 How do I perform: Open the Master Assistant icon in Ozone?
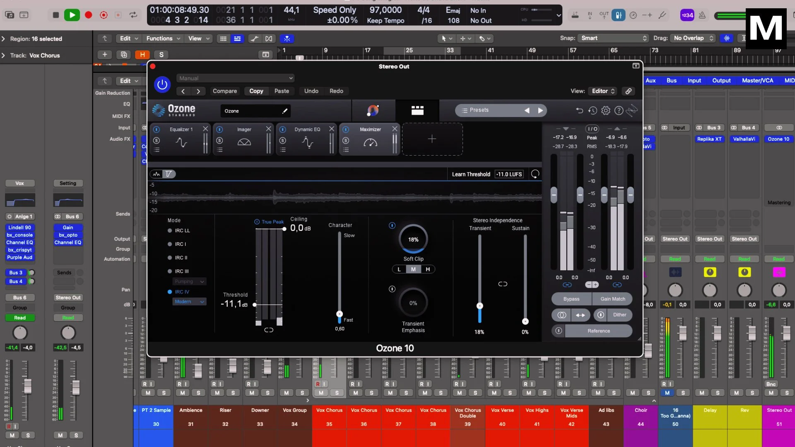(373, 110)
